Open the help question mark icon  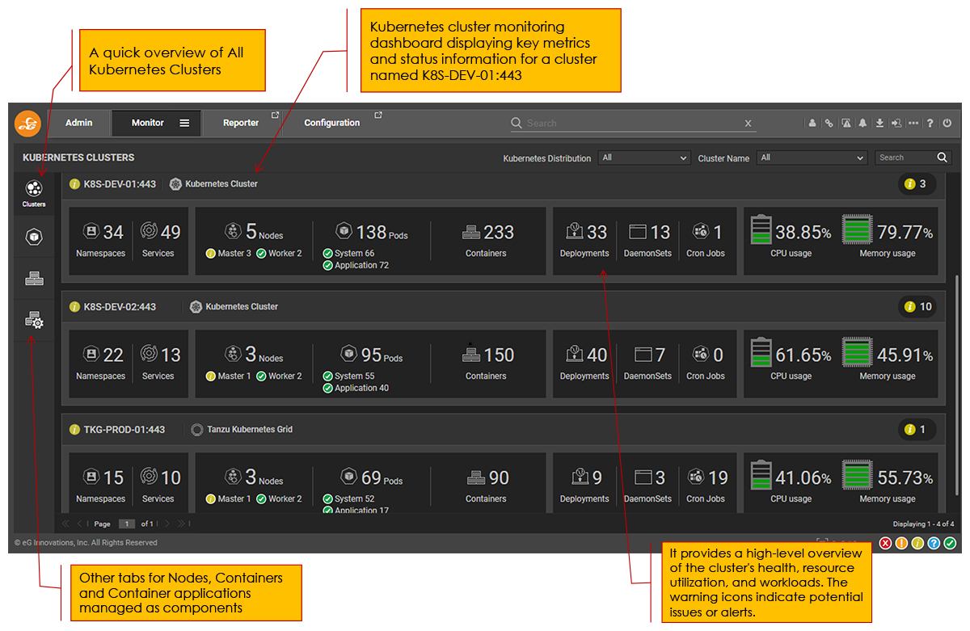(930, 124)
